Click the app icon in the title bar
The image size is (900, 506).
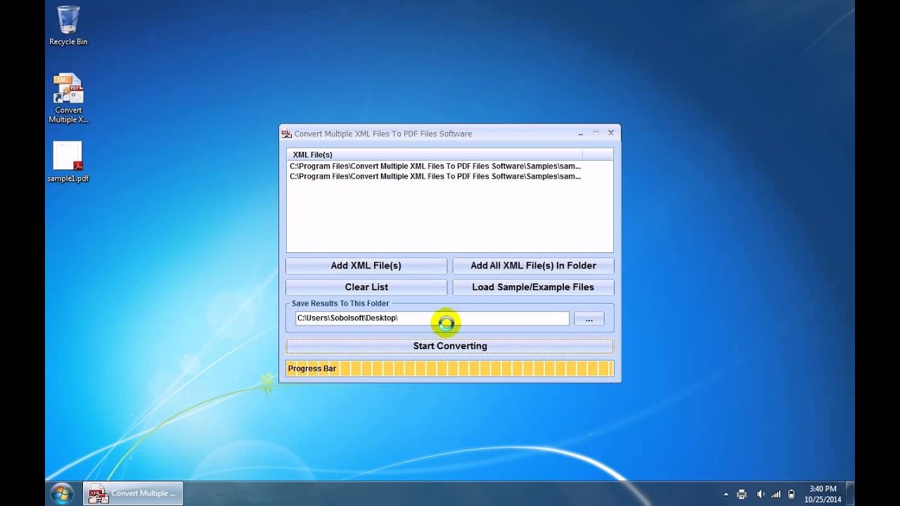[x=286, y=134]
